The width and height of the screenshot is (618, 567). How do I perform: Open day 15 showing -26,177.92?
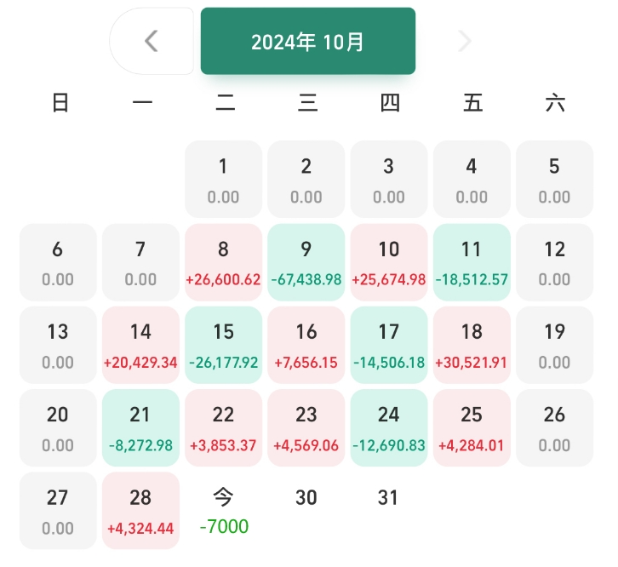click(x=224, y=345)
